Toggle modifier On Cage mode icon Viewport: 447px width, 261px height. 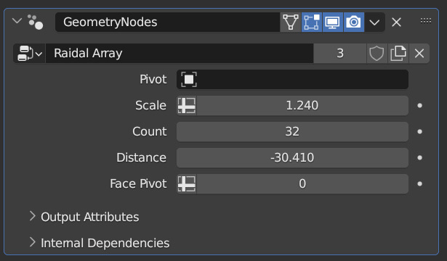pyautogui.click(x=291, y=22)
